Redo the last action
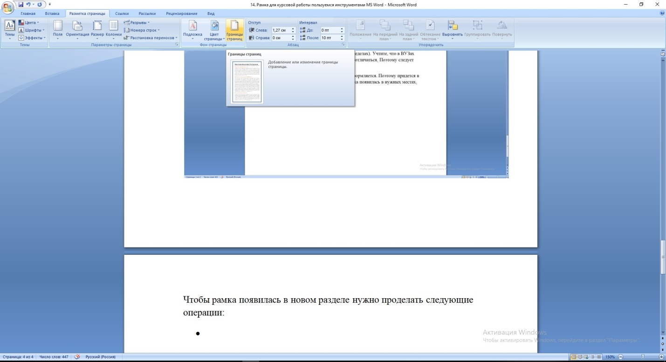 [x=40, y=4]
